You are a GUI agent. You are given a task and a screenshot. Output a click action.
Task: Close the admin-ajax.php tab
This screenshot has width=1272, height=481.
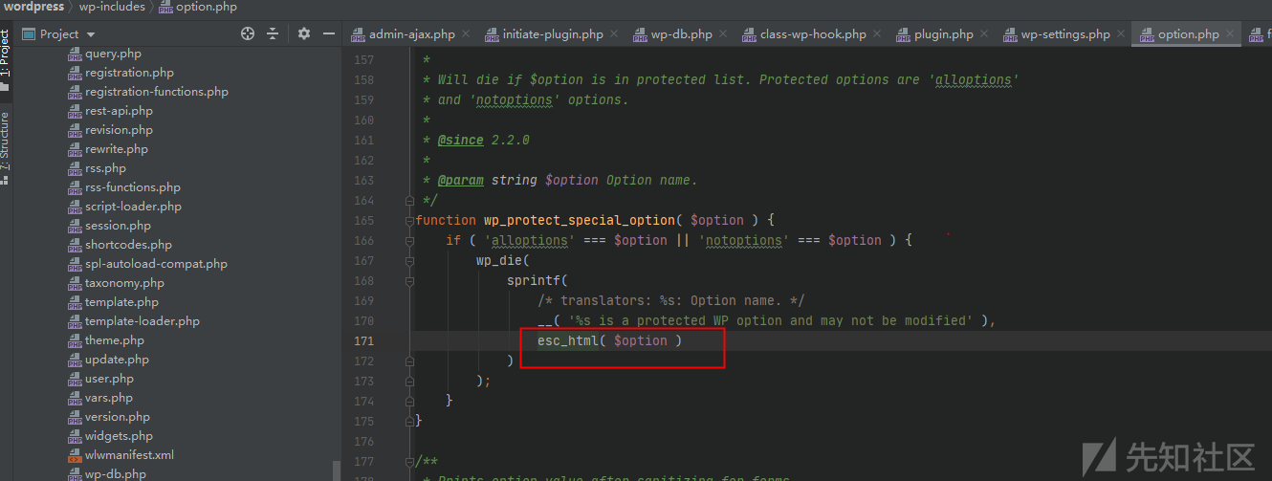pyautogui.click(x=466, y=33)
